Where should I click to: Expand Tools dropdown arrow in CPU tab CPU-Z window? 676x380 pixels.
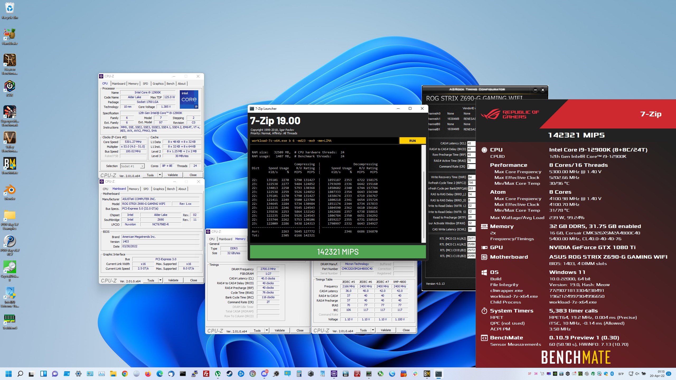[x=160, y=175]
